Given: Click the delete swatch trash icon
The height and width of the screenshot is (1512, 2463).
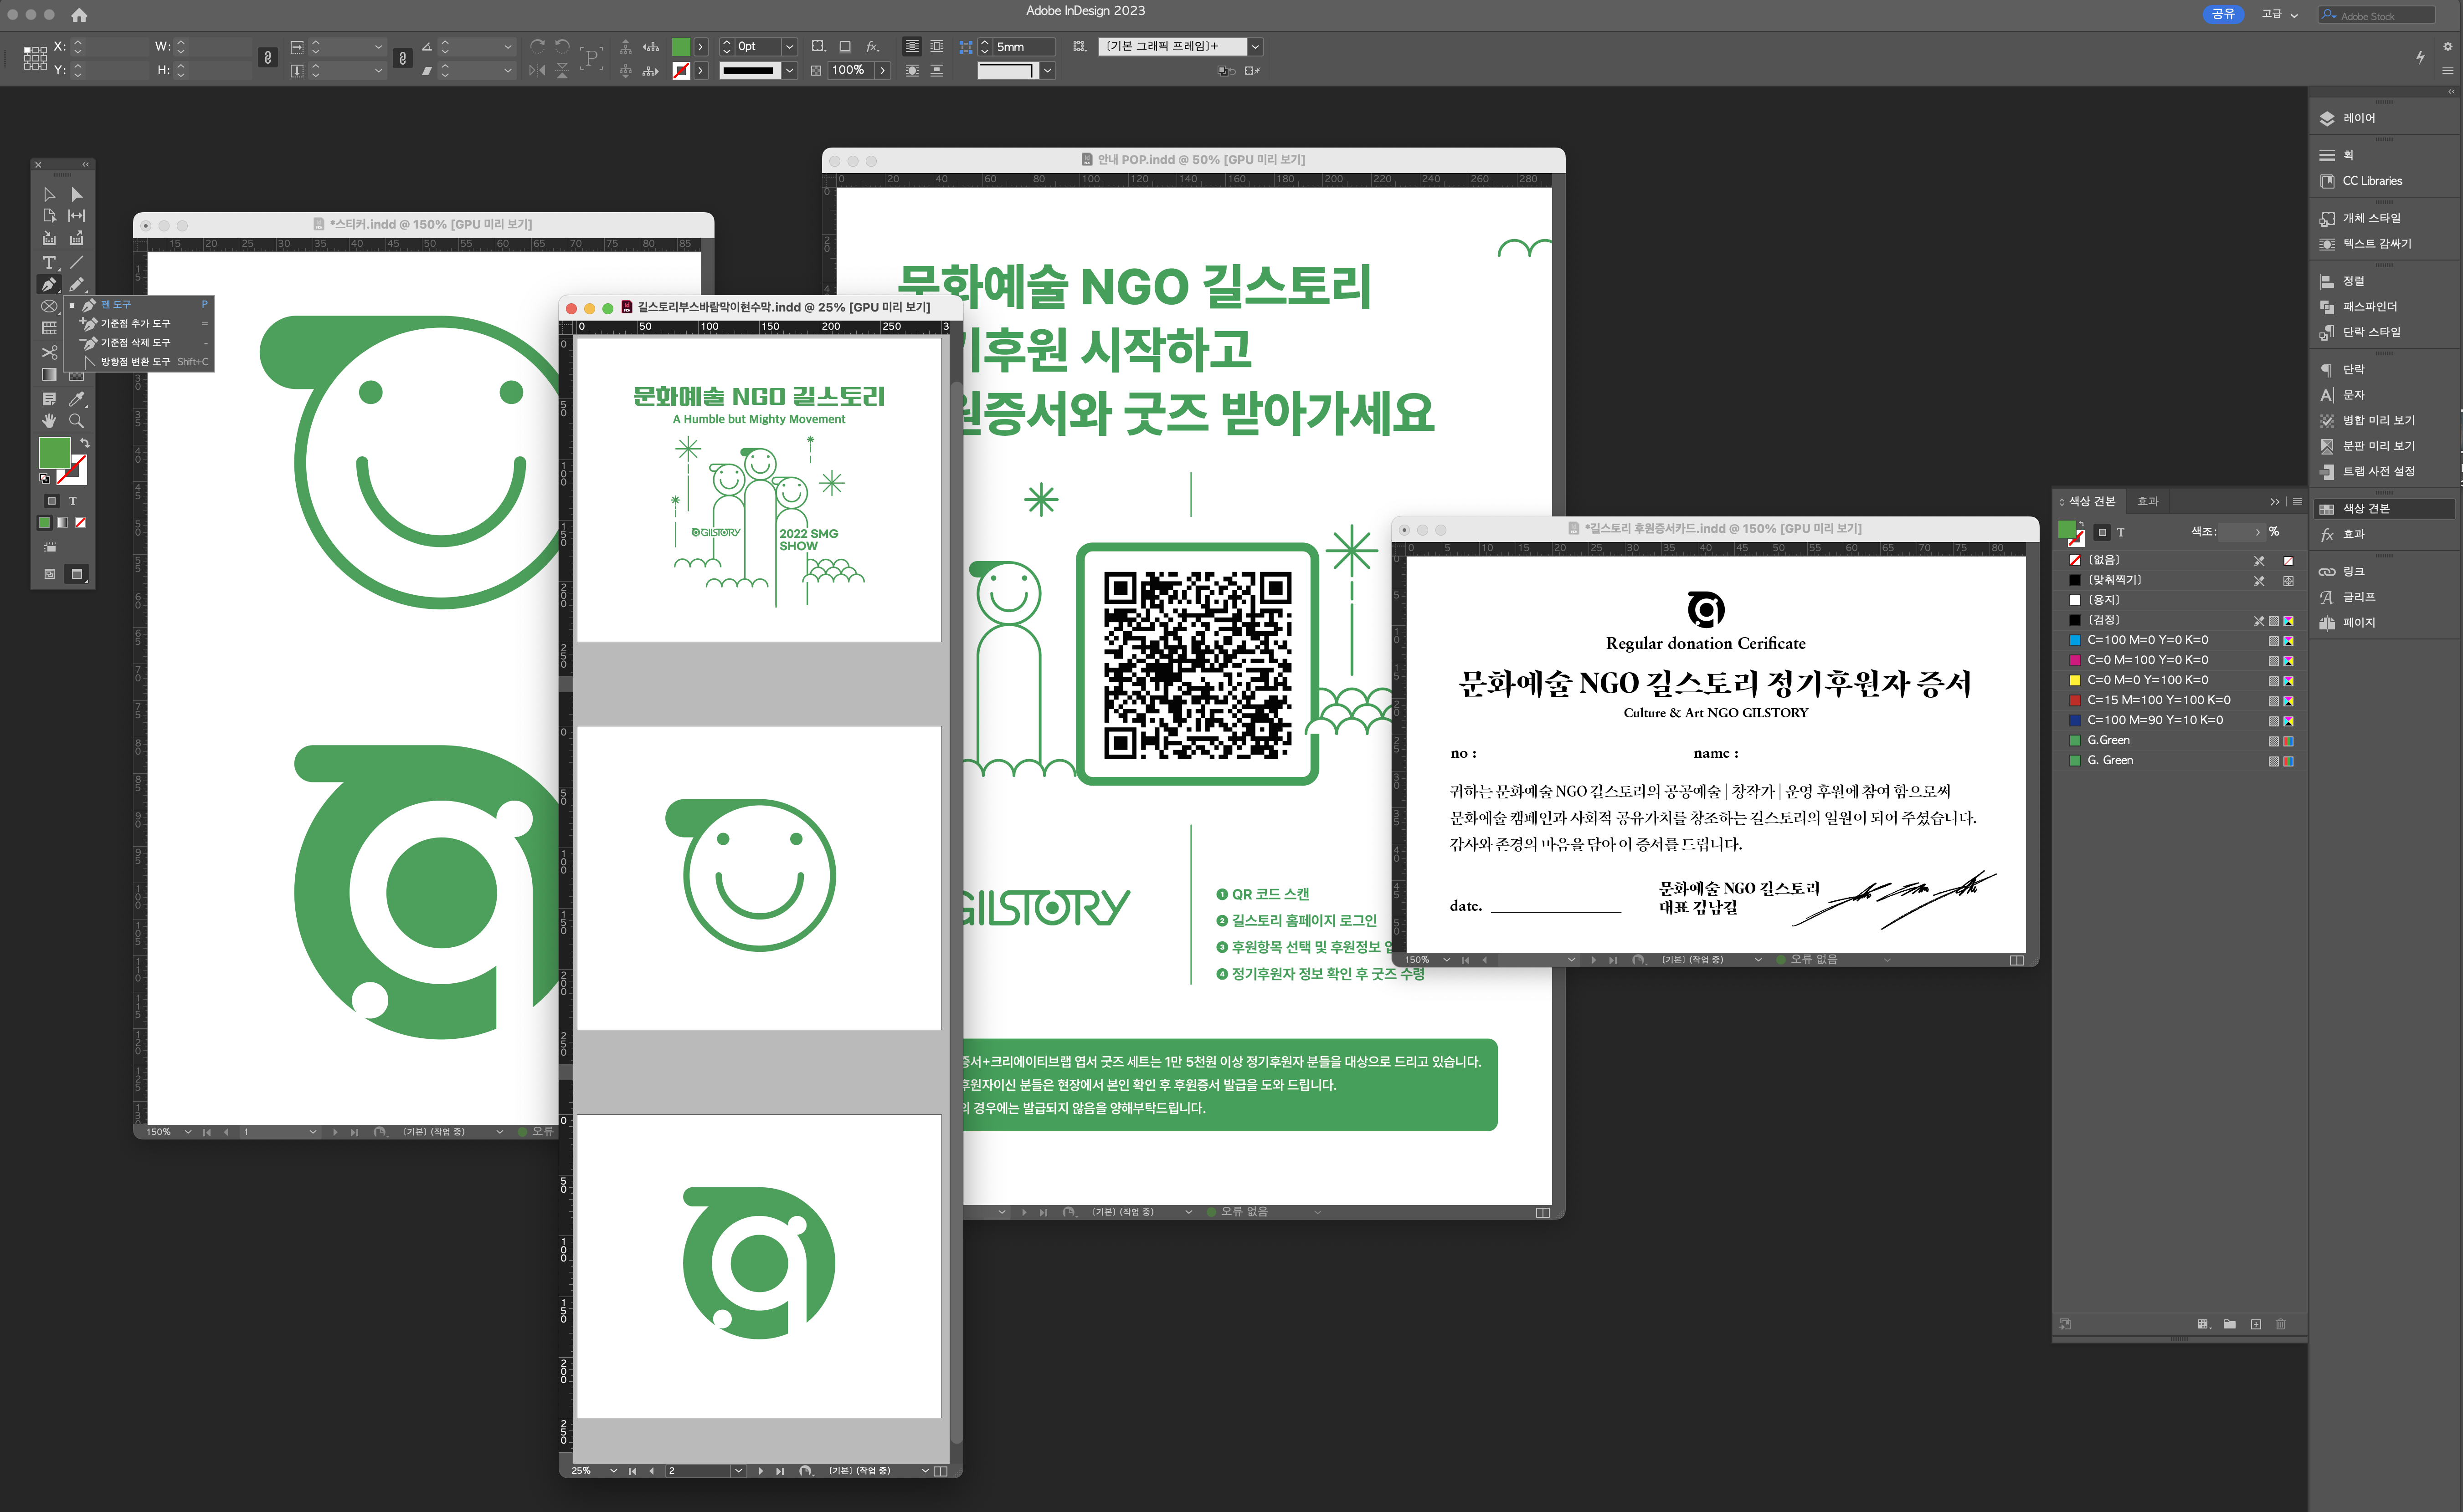Looking at the screenshot, I should pyautogui.click(x=2281, y=1324).
